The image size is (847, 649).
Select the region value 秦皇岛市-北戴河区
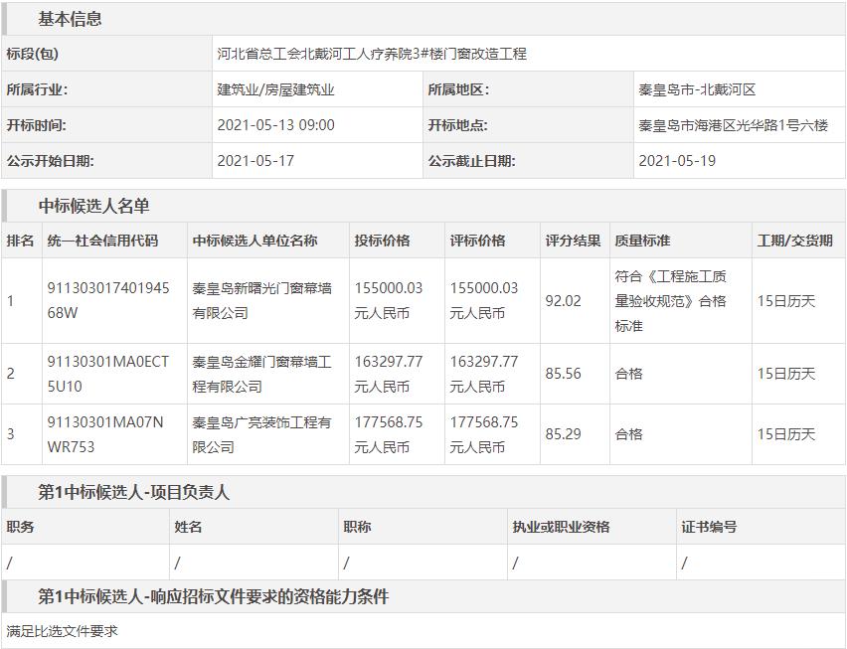pyautogui.click(x=697, y=89)
